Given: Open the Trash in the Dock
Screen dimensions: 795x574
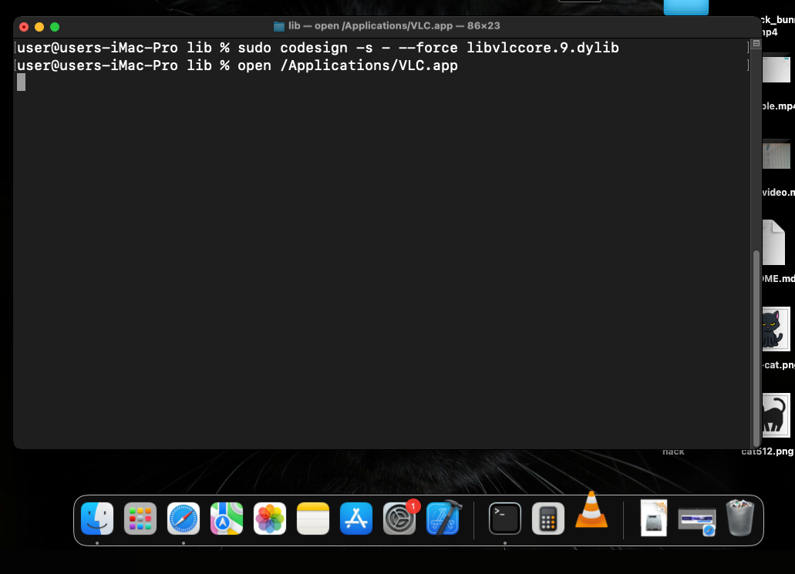Looking at the screenshot, I should 740,519.
